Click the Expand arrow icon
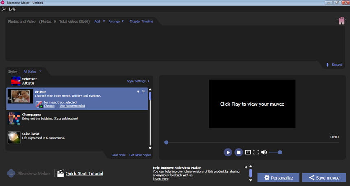 [x=328, y=65]
